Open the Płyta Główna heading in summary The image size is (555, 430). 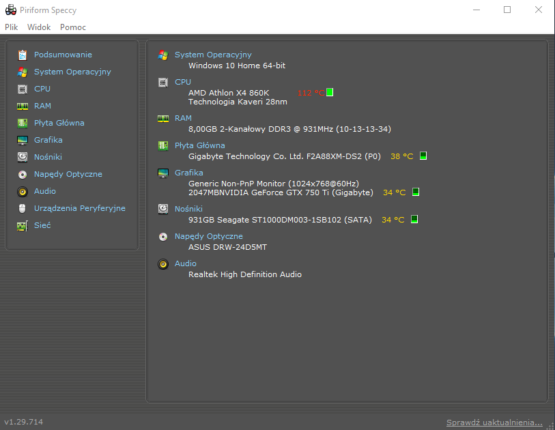[199, 145]
